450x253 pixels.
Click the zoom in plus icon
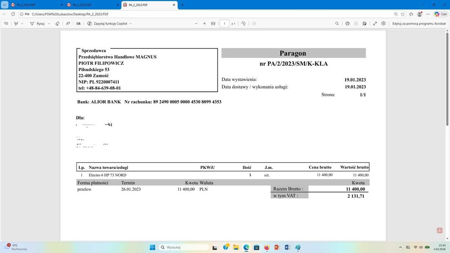(204, 23)
